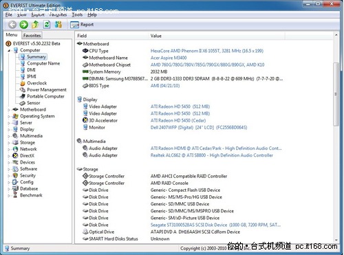Image resolution: width=344 pixels, height=255 pixels.
Task: Select Computer Name tree item
Action: pyautogui.click(x=43, y=63)
